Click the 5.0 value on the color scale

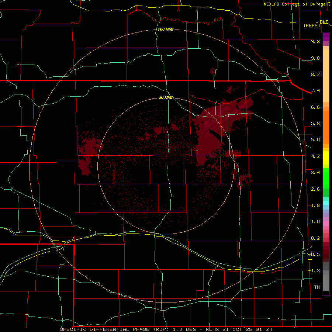click(x=315, y=140)
